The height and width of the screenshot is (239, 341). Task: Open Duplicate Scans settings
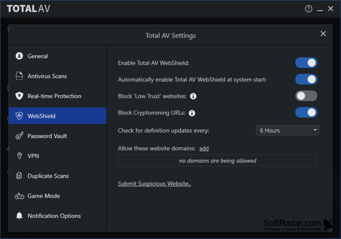(x=58, y=176)
